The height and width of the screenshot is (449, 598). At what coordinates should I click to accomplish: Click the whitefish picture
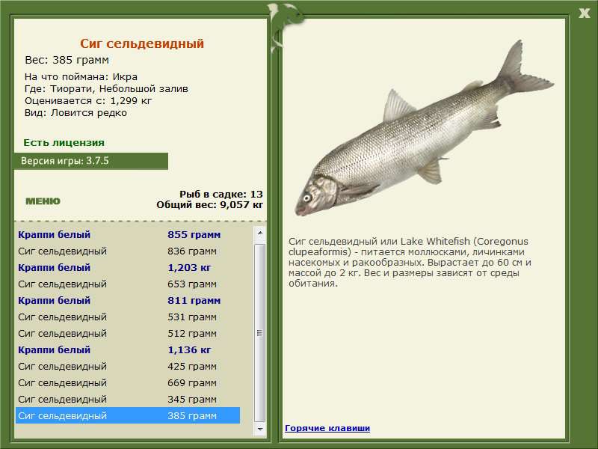click(423, 129)
